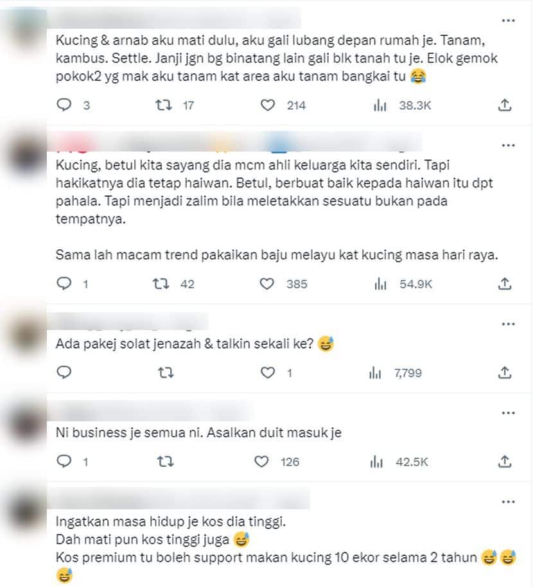
Task: Retweet the 'Ni business je semua ni' tweet
Action: click(165, 462)
